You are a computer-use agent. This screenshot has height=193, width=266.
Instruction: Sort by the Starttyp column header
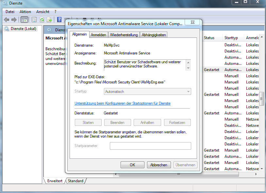(233, 38)
